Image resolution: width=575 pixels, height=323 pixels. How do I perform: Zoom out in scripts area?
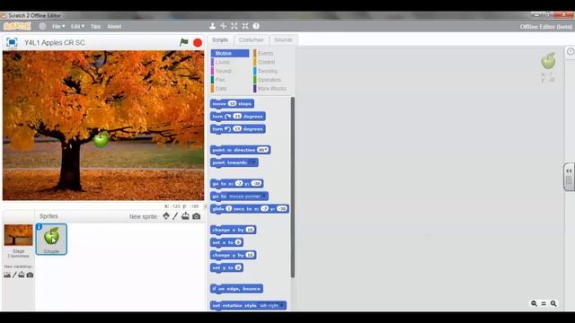pyautogui.click(x=534, y=303)
